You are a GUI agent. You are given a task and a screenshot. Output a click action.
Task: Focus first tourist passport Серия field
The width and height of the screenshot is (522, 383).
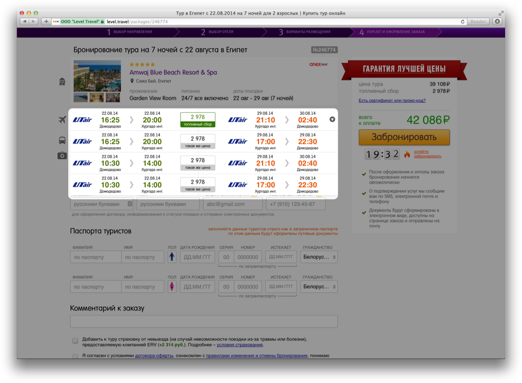coord(227,257)
